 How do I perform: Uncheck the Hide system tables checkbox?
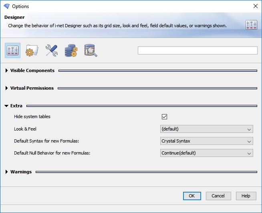[x=164, y=117]
